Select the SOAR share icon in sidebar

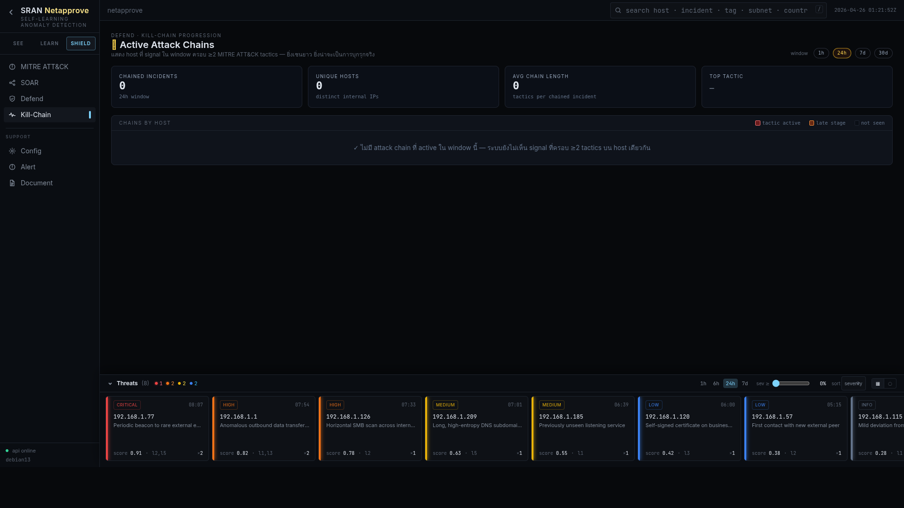(x=12, y=83)
